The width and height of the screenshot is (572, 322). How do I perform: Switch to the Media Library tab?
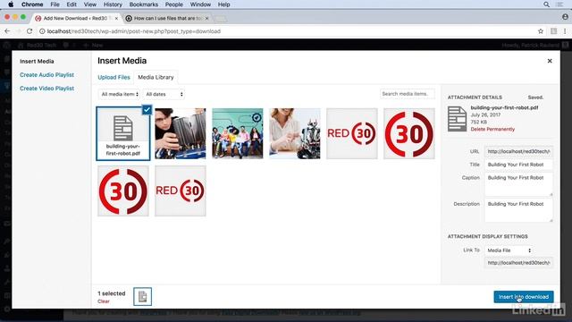(x=156, y=78)
